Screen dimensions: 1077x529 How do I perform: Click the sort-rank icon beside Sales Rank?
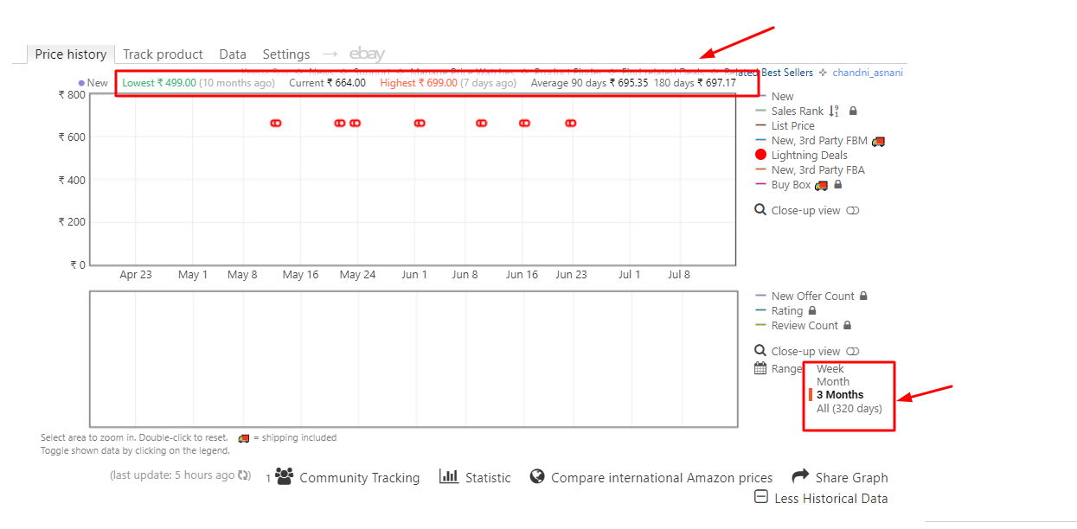tap(834, 112)
